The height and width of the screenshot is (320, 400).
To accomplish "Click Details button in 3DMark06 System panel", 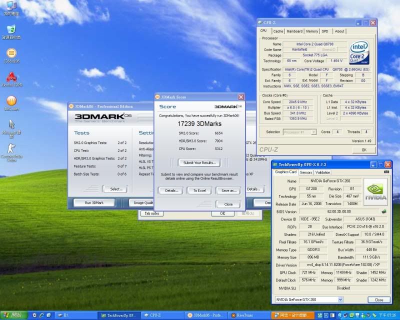I will click(x=254, y=189).
